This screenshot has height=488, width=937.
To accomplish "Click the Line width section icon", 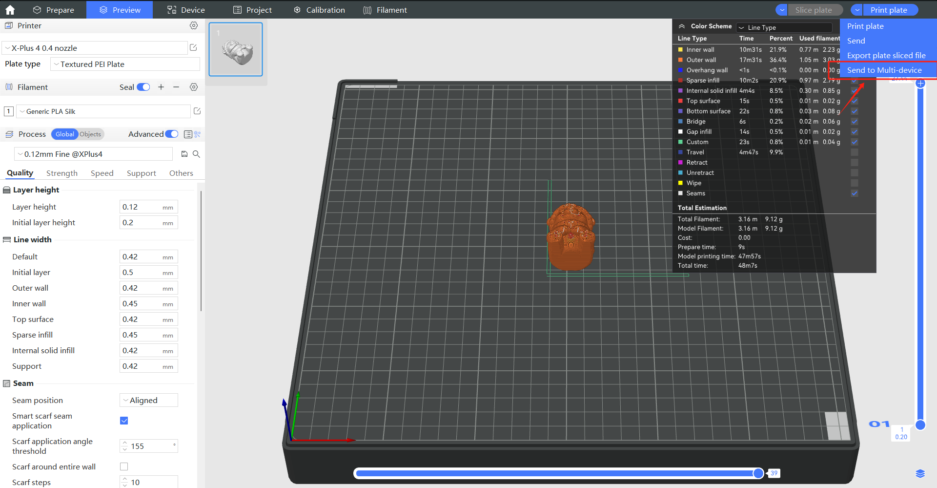I will [7, 240].
